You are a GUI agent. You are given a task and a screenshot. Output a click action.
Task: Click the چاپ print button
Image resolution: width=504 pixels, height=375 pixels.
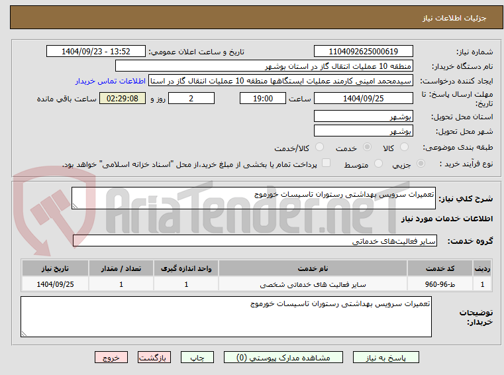click(197, 357)
